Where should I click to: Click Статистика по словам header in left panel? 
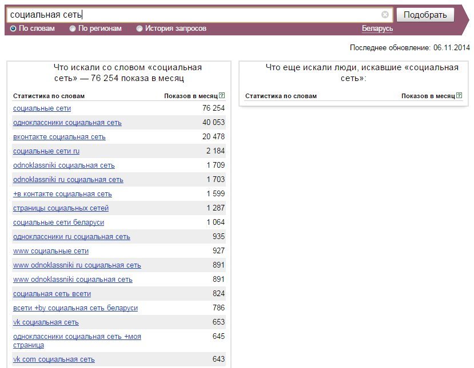[x=49, y=96]
